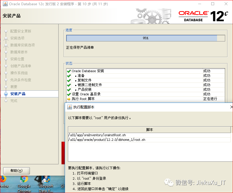Click yellow arrow beside 执行 Root 脚本
233x193 pixels.
(69, 99)
